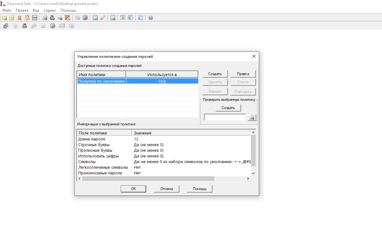Viewport: 382px width, 240px height.
Task: Click the Save floppy disk icon
Action: [35, 18]
